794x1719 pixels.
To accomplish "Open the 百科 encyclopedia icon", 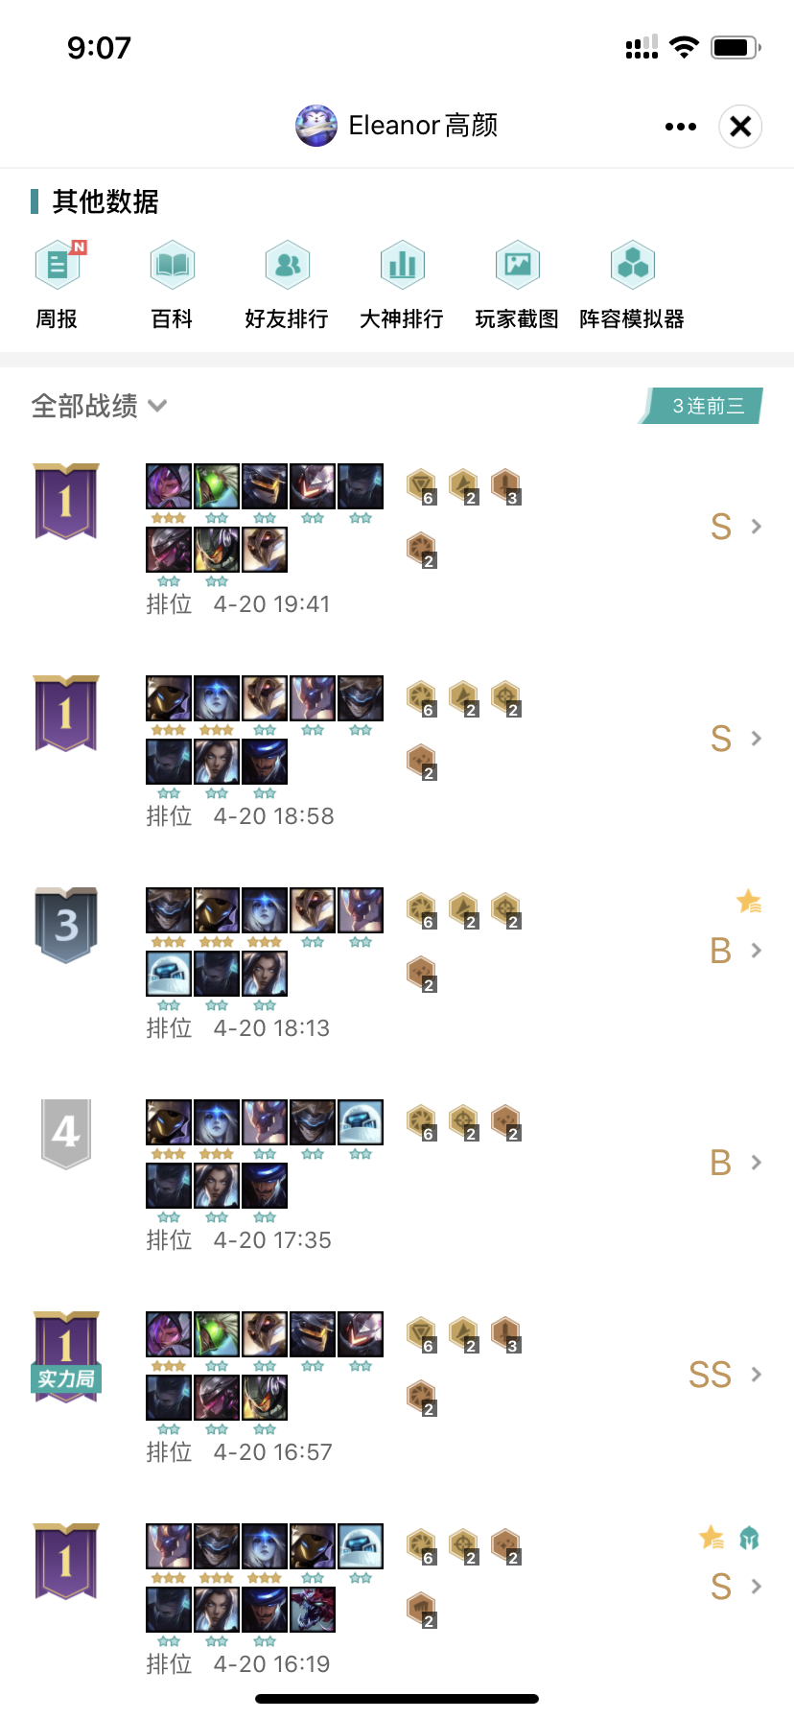I will (x=173, y=265).
